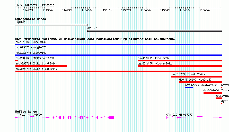The width and height of the screenshot is (229, 132).
Task: Click the esv3893764 (Suktitipat2014) red loss bar
Action: [41, 66]
